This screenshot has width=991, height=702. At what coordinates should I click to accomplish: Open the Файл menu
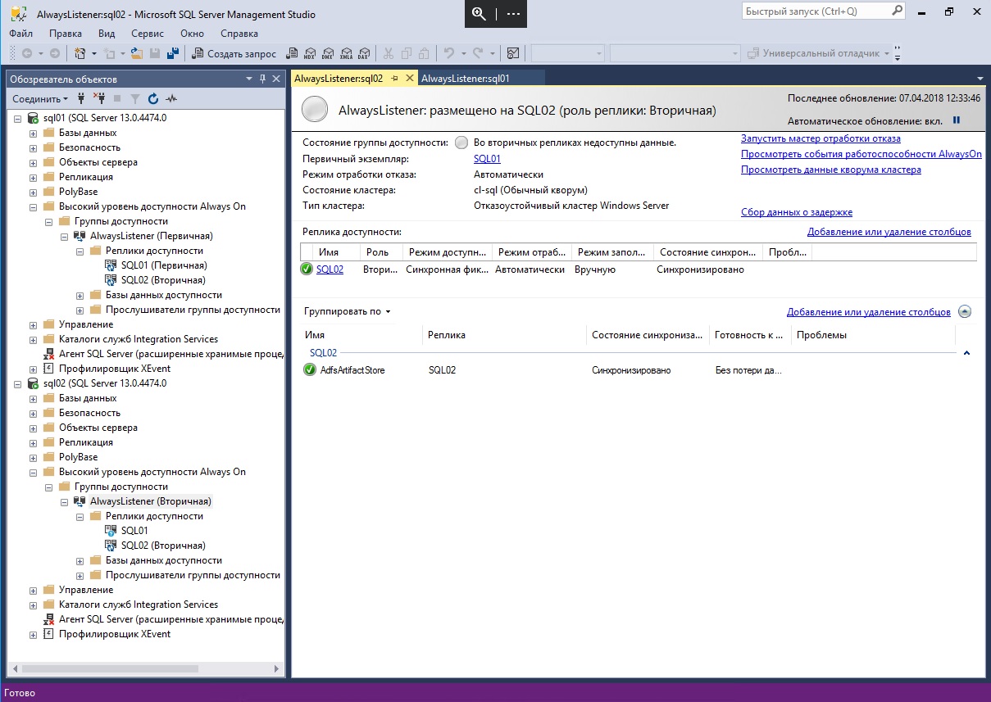click(21, 34)
